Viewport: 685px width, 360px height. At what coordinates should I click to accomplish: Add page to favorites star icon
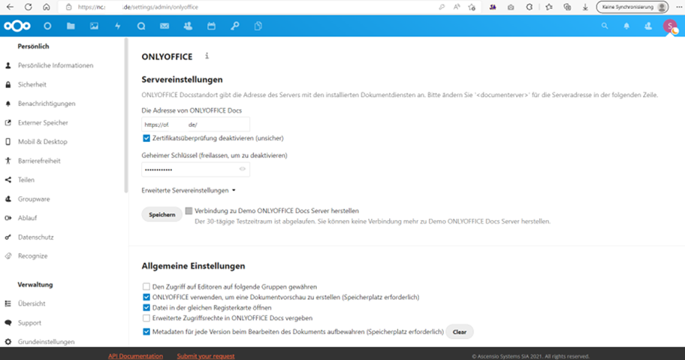(x=472, y=7)
